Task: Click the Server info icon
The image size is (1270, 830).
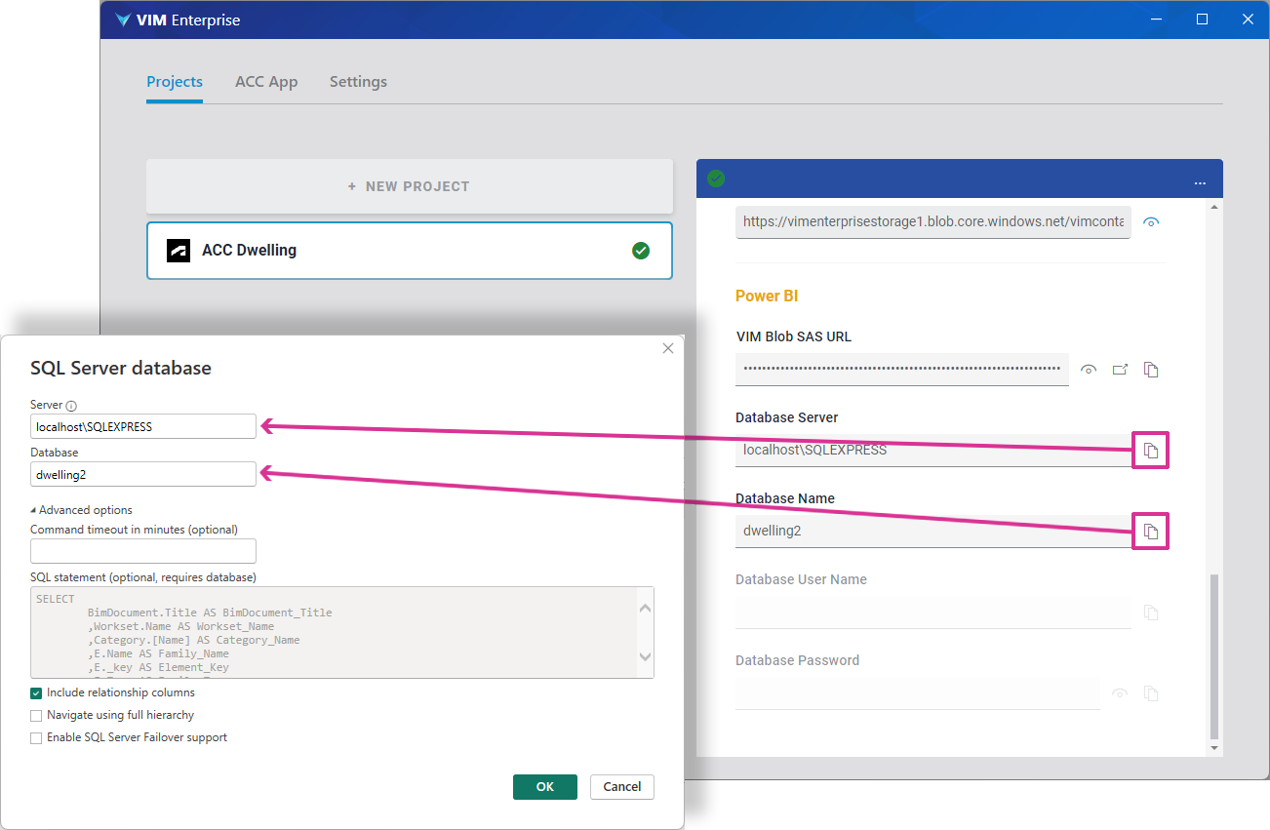Action: [71, 406]
